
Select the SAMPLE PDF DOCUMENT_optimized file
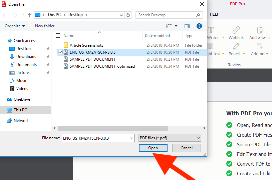tap(102, 66)
